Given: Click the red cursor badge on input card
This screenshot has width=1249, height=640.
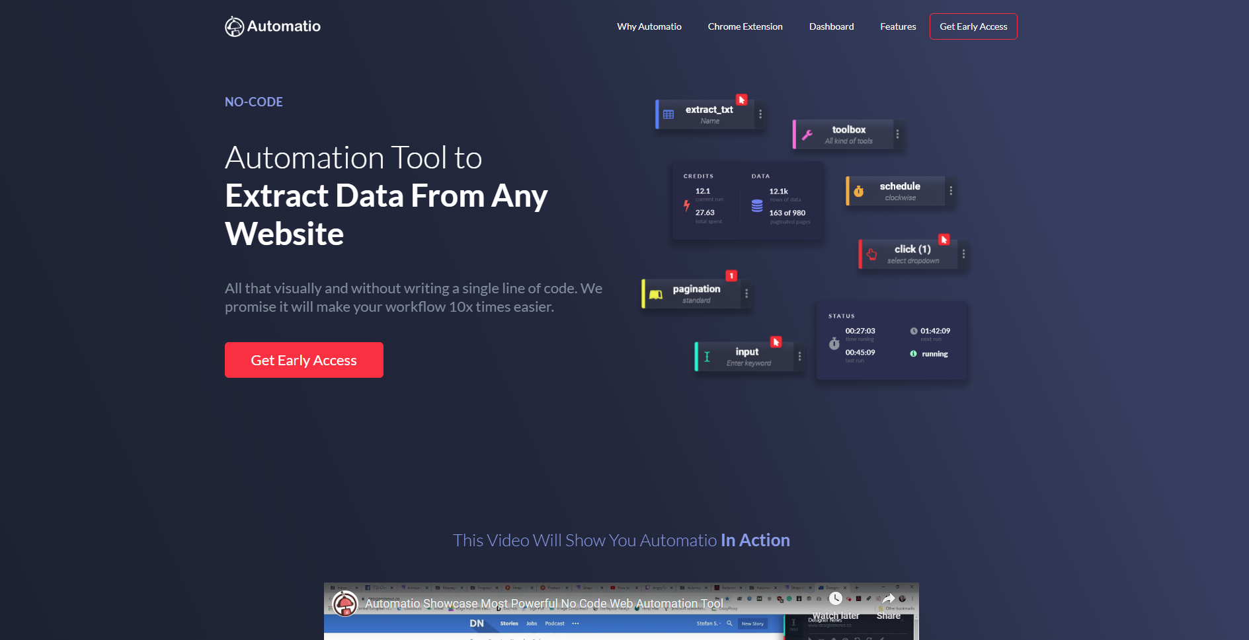Looking at the screenshot, I should 776,342.
